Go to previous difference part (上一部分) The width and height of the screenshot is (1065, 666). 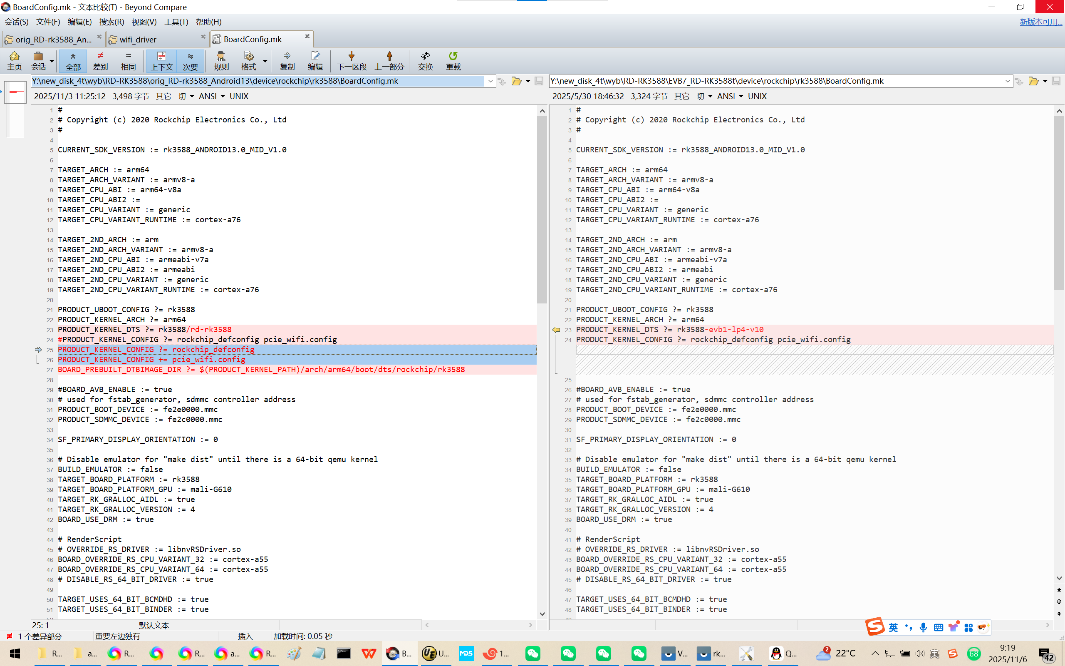(389, 60)
